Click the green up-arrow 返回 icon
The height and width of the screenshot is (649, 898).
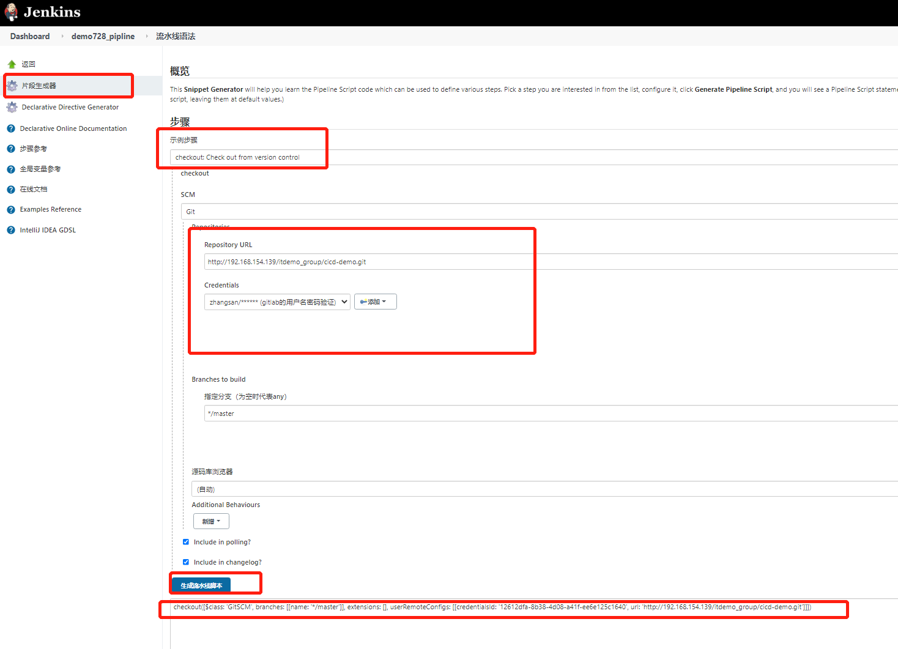coord(12,64)
